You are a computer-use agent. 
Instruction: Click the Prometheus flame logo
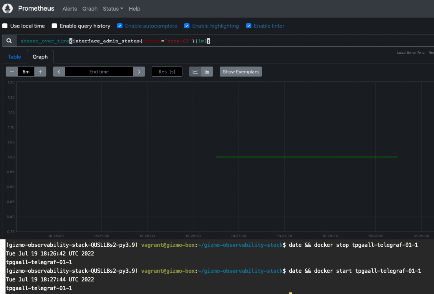tap(7, 9)
